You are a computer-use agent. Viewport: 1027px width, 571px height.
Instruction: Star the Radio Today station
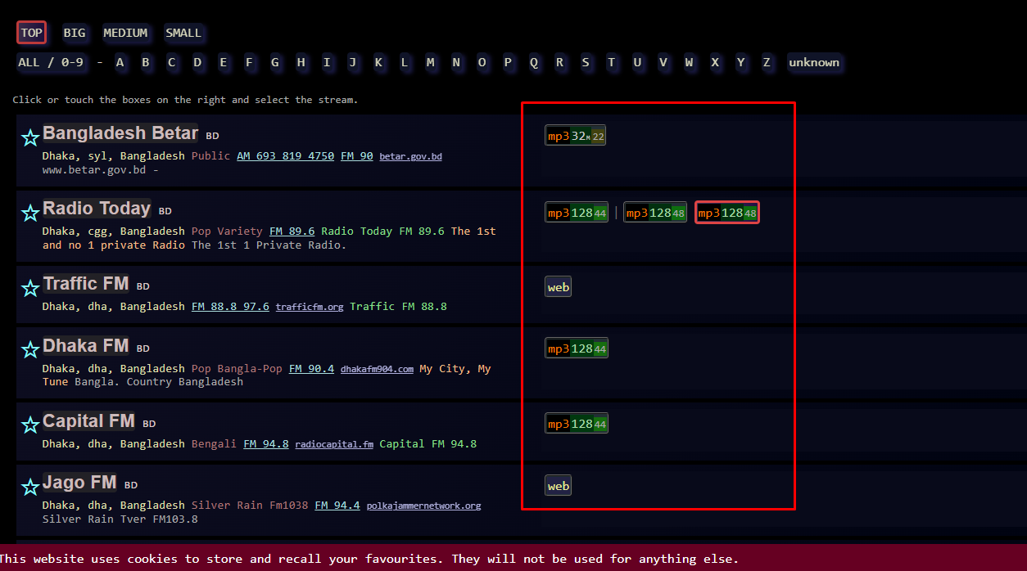[x=30, y=214]
